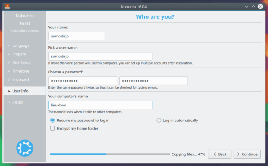
Task: Enable Encrypt my home folder checkbox
Action: 53,128
